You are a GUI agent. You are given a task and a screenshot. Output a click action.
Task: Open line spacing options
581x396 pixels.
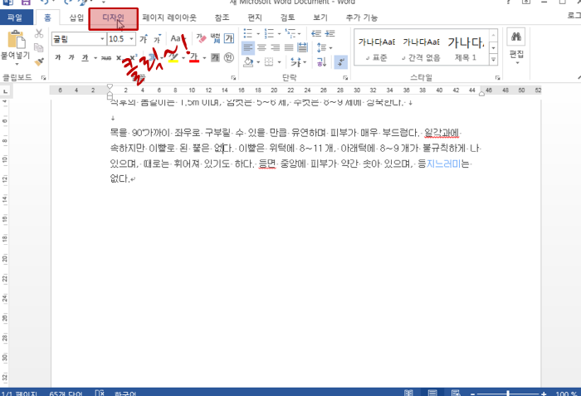(x=325, y=47)
